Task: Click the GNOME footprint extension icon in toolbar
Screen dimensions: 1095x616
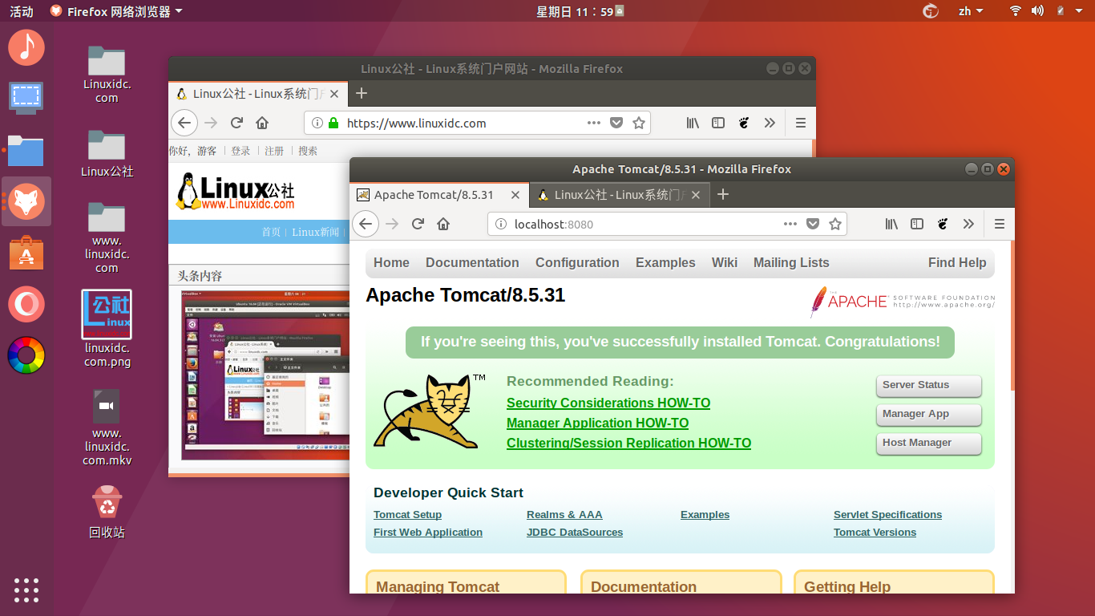Action: click(943, 224)
